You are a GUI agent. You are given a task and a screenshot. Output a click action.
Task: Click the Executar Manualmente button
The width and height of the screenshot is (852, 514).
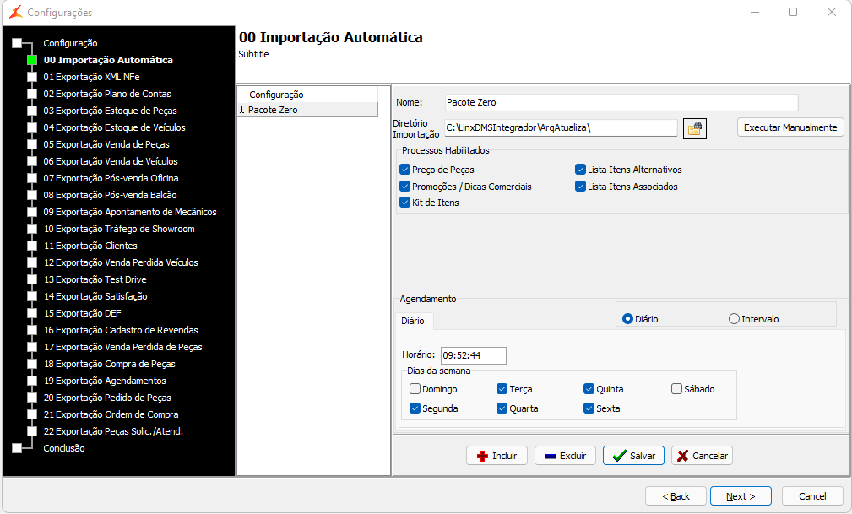pyautogui.click(x=790, y=127)
